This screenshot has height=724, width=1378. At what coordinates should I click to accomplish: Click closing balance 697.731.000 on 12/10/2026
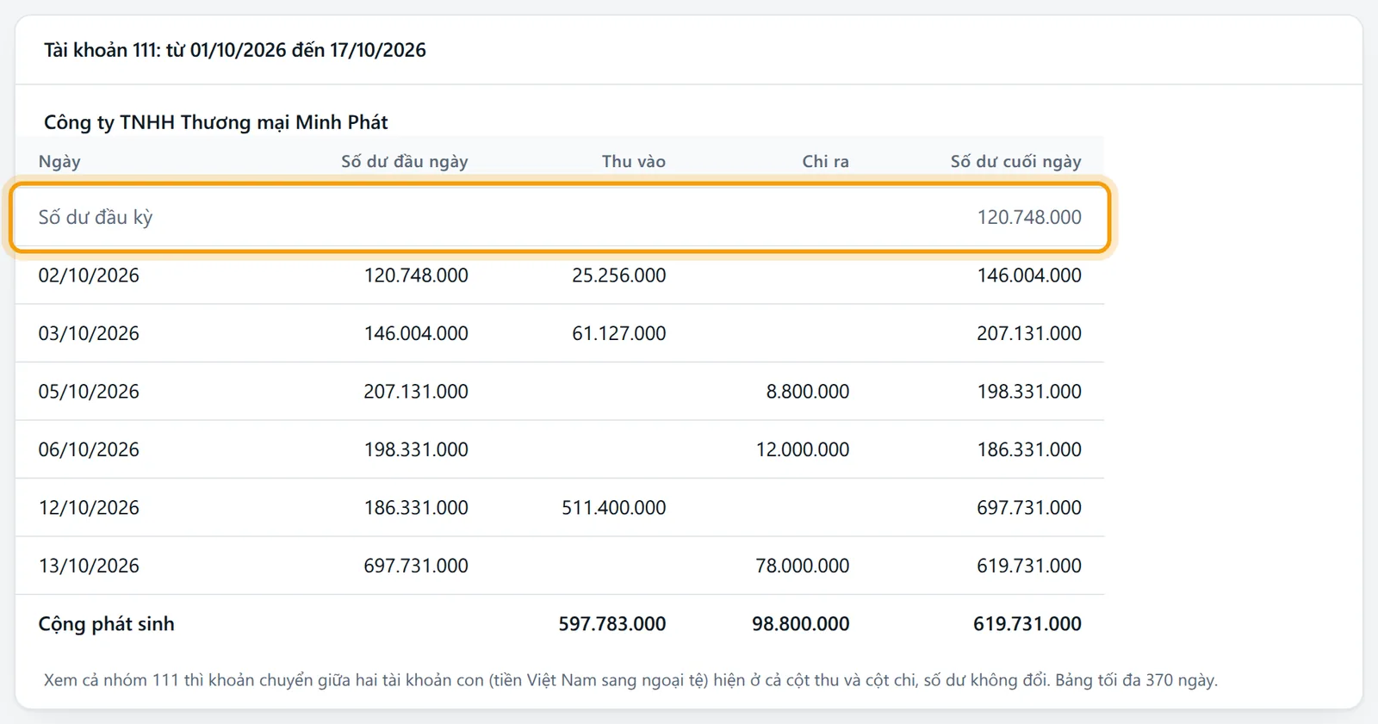[x=1029, y=508]
